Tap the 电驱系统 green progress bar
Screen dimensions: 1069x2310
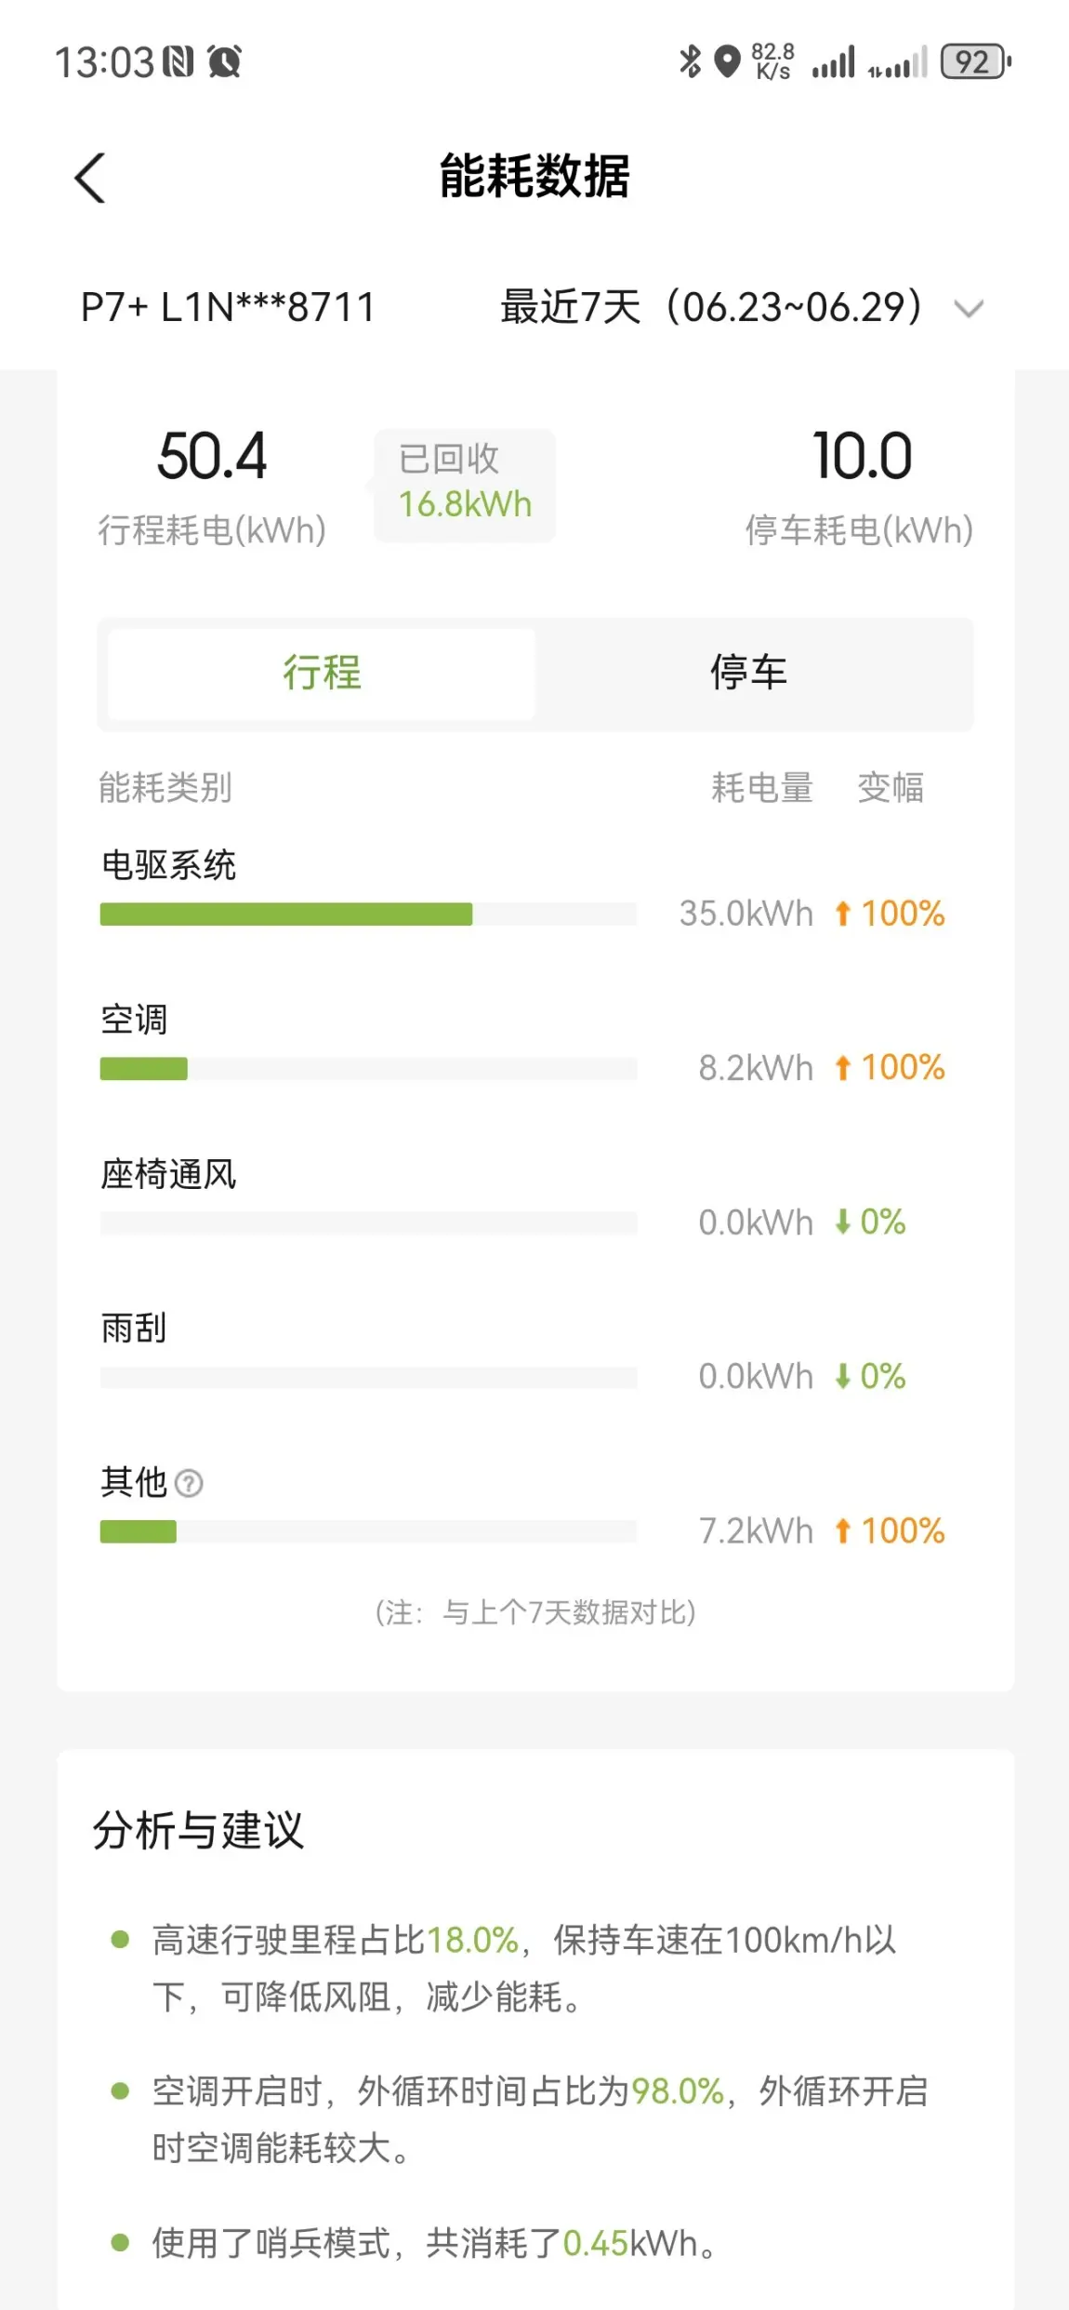[286, 914]
